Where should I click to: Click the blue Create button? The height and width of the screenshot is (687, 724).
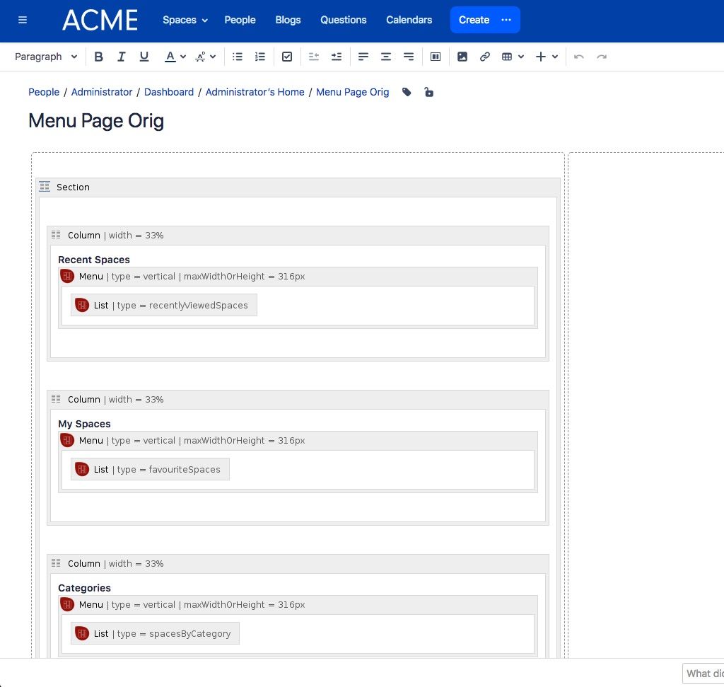(474, 20)
